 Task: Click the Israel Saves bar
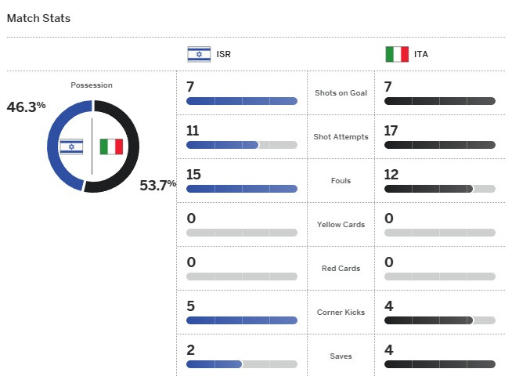242,364
